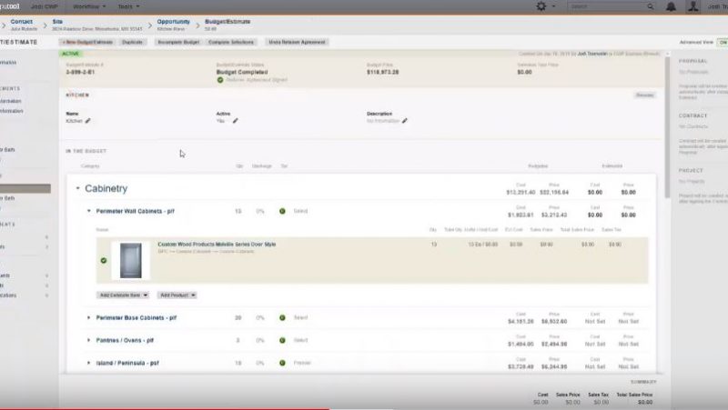Viewport: 728px width, 410px height.
Task: Click the Duplicate button
Action: (132, 42)
